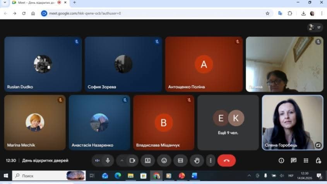Toggle closed captions button
Viewport: 327px width, 184px height.
(x=180, y=160)
